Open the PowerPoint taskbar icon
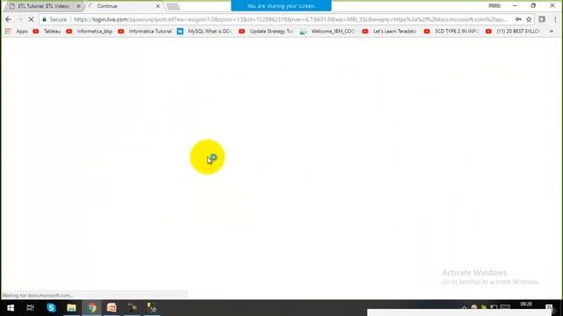Image resolution: width=563 pixels, height=316 pixels. coord(112,308)
